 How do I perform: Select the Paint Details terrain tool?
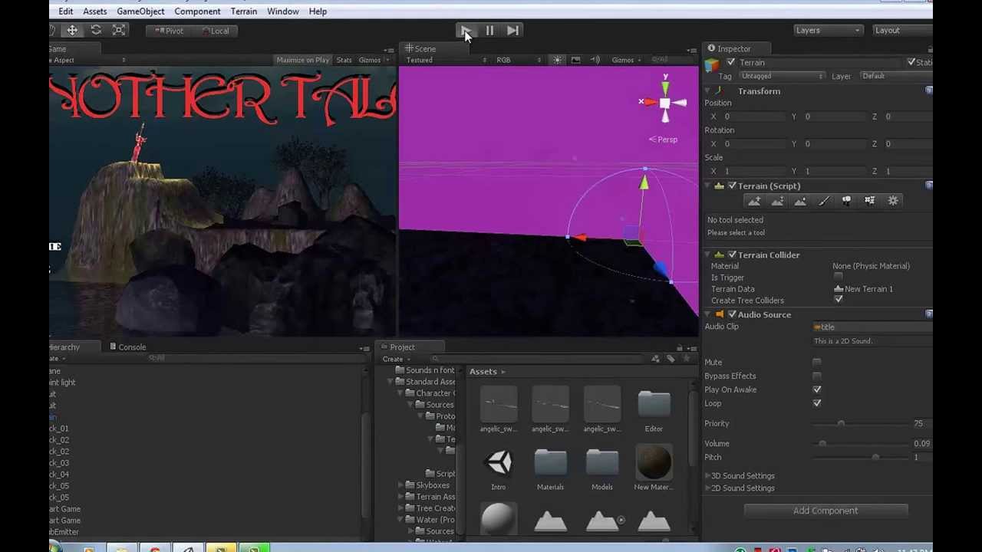pos(869,201)
